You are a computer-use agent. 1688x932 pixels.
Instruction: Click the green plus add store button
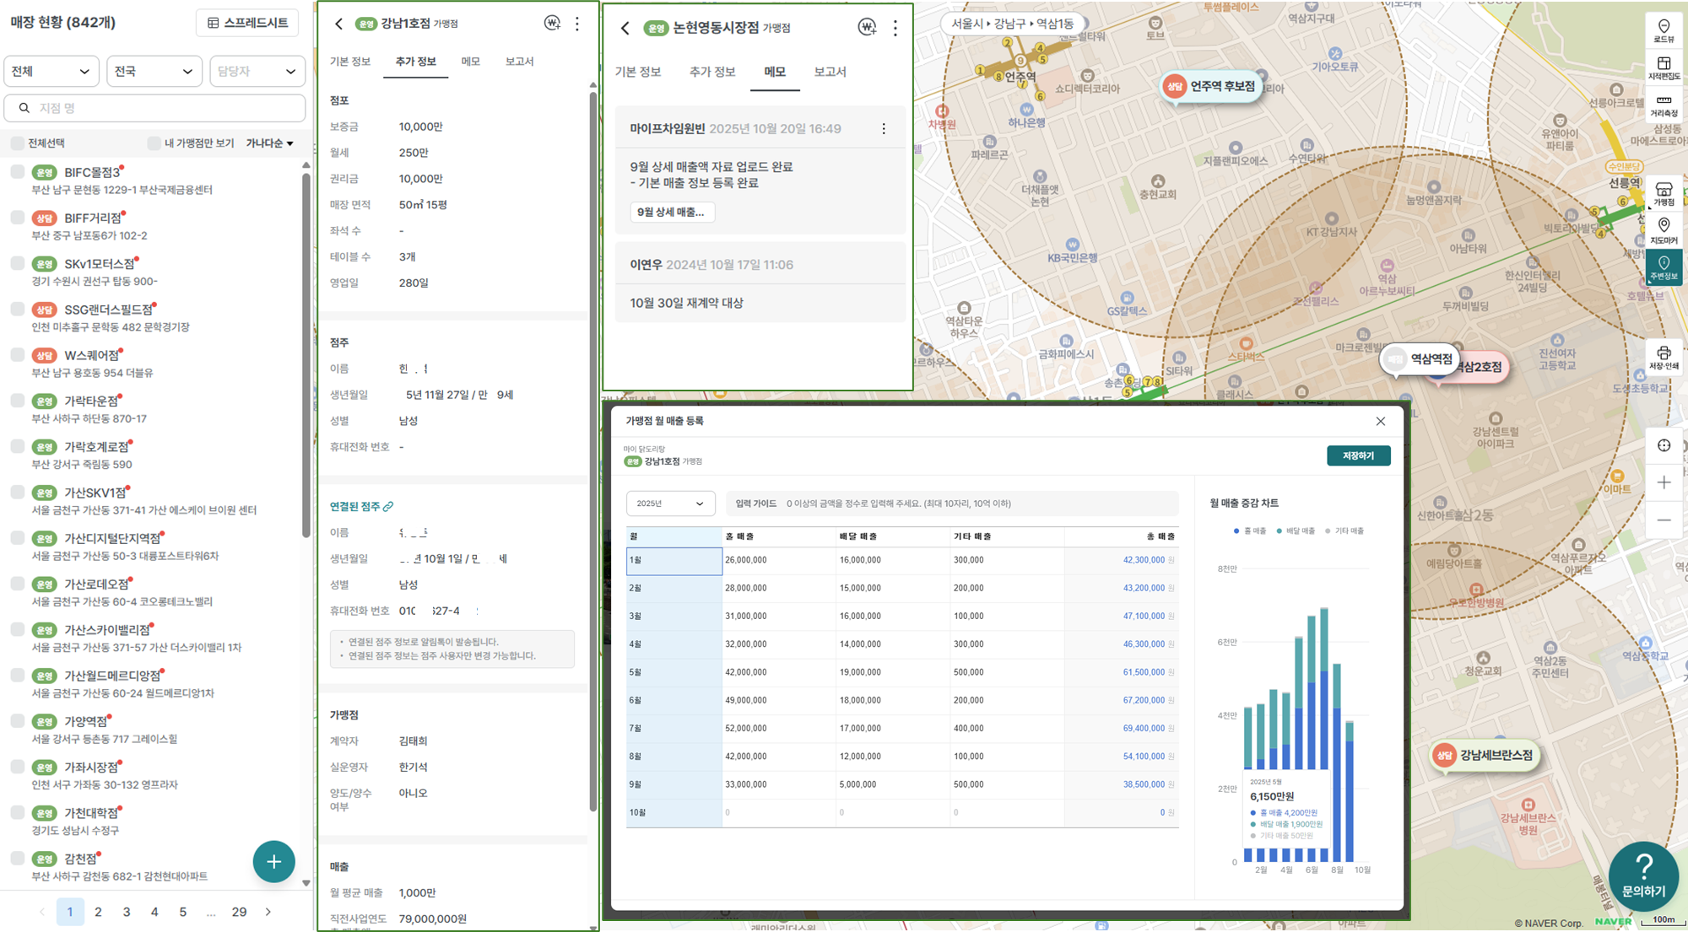(273, 861)
